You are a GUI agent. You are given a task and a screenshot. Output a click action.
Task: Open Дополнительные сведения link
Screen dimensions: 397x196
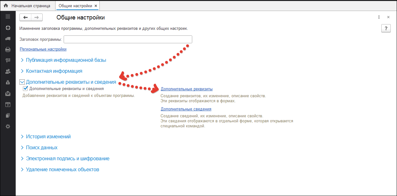point(186,109)
